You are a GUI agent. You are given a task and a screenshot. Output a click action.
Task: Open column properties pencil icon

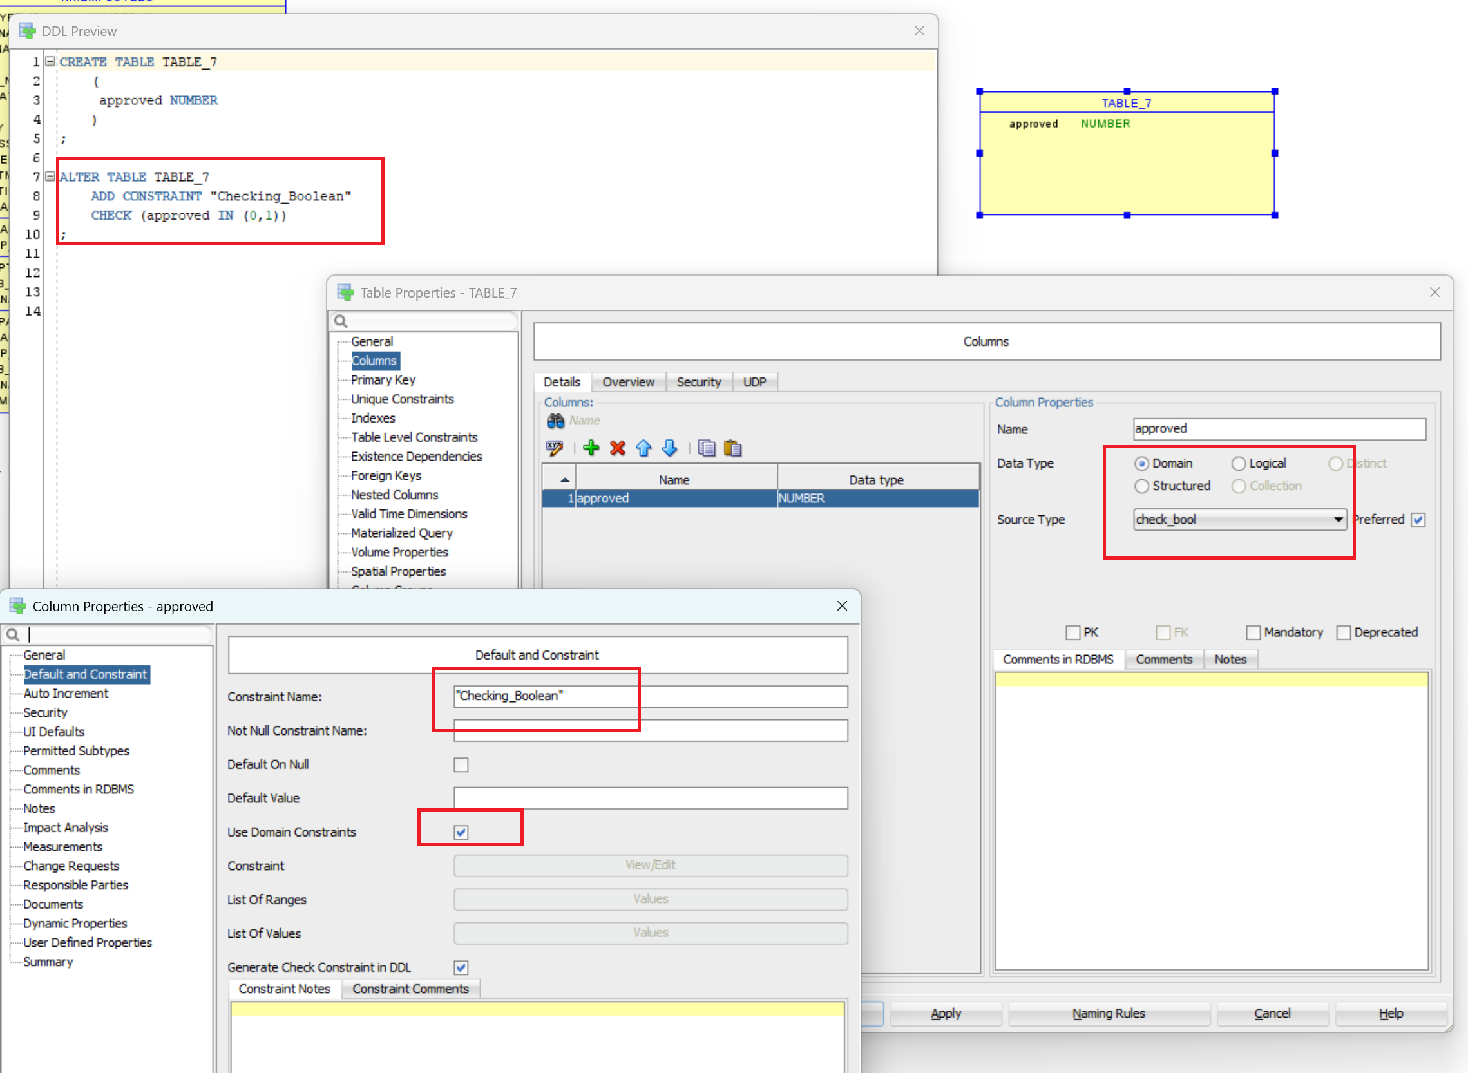click(554, 448)
